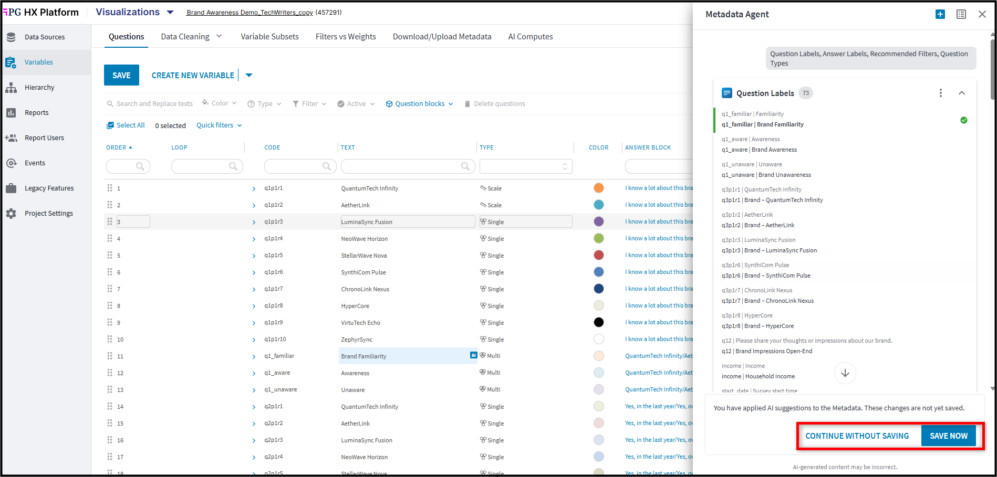The width and height of the screenshot is (997, 477).
Task: Open the Metadata Agent list view icon
Action: 961,15
